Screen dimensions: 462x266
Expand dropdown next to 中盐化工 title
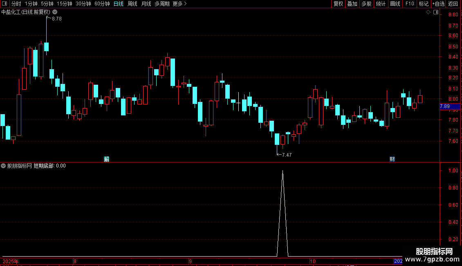55,12
